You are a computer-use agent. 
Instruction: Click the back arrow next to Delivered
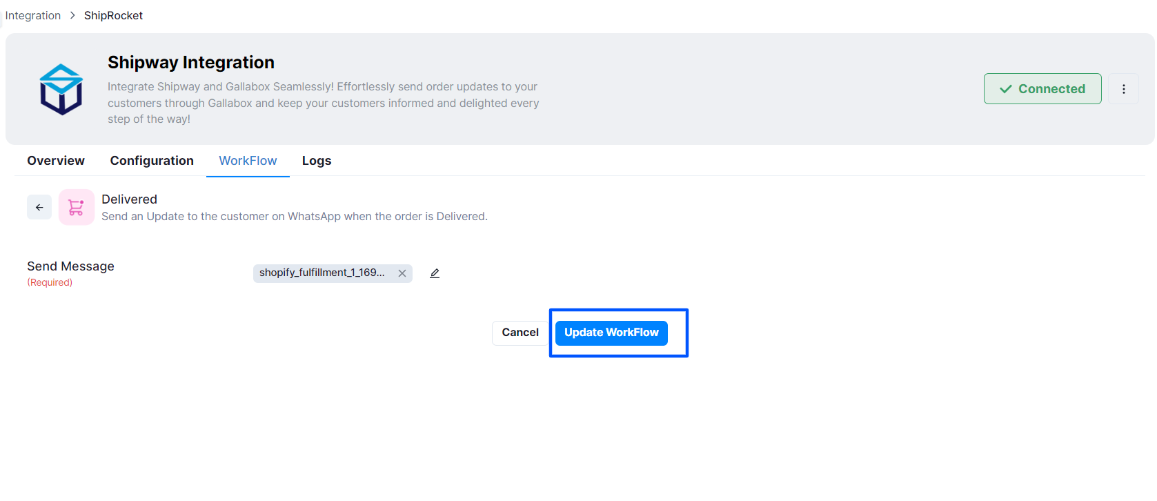(x=39, y=207)
